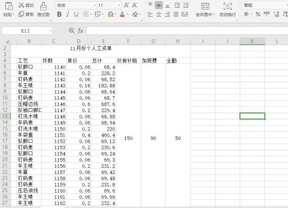Click the Cut scissors button
Viewport: 288px width, 208px height.
(x=26, y=5)
